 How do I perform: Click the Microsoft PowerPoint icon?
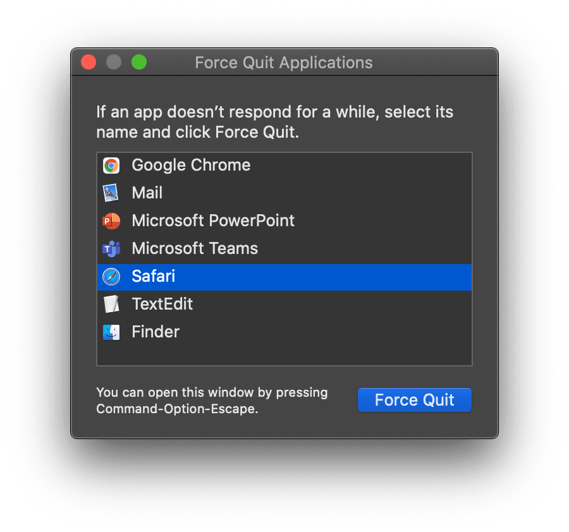tap(112, 221)
